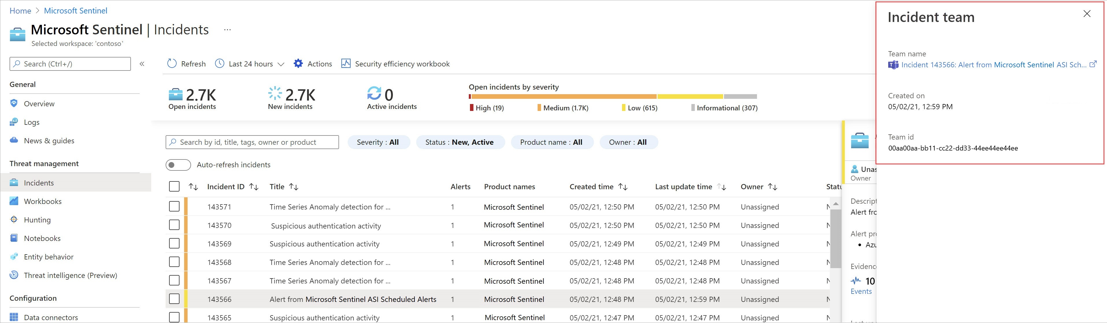This screenshot has height=323, width=1107.
Task: Open the Status : New, Active filter
Action: tap(459, 142)
